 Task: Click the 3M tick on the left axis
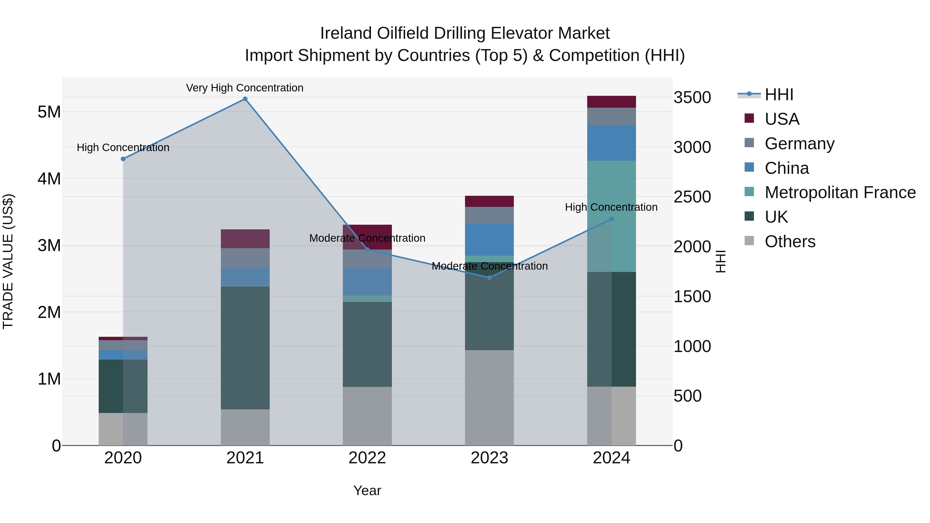(x=49, y=245)
